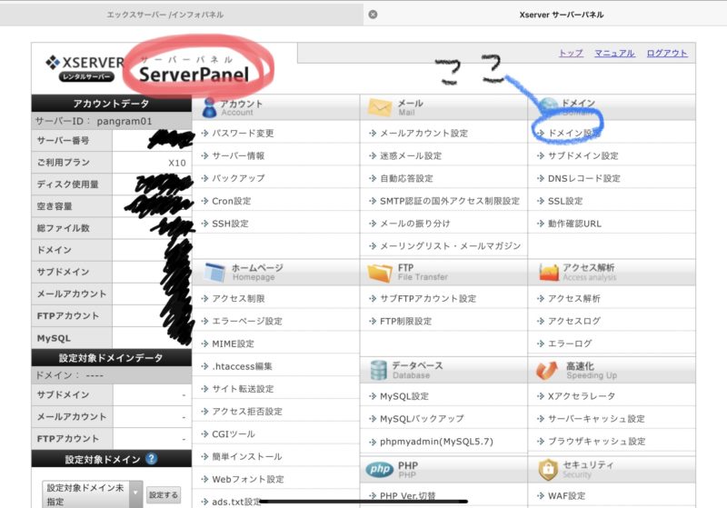This screenshot has height=508, width=727.
Task: Open FTP制限設定
Action: pyautogui.click(x=405, y=321)
